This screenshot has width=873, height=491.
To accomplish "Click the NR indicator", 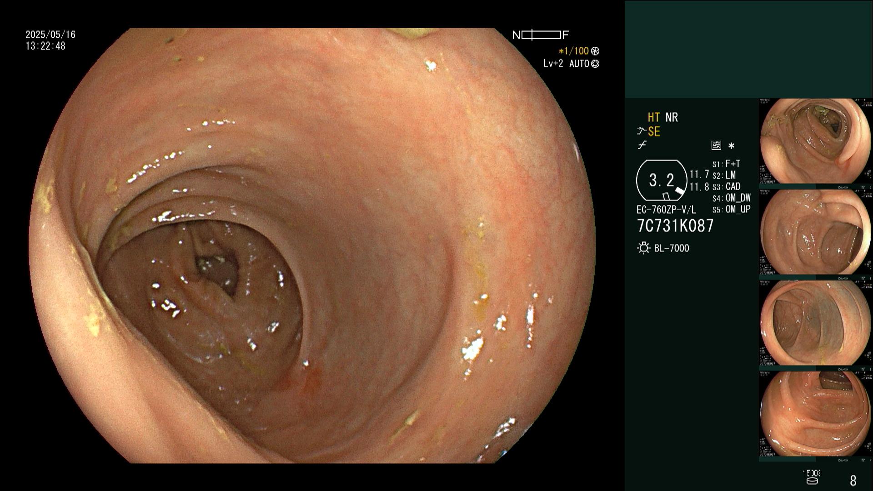I will pyautogui.click(x=672, y=118).
